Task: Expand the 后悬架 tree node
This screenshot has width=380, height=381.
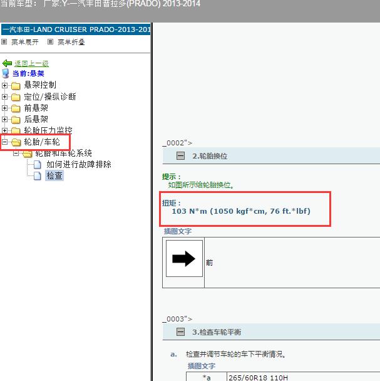Action: pyautogui.click(x=4, y=119)
